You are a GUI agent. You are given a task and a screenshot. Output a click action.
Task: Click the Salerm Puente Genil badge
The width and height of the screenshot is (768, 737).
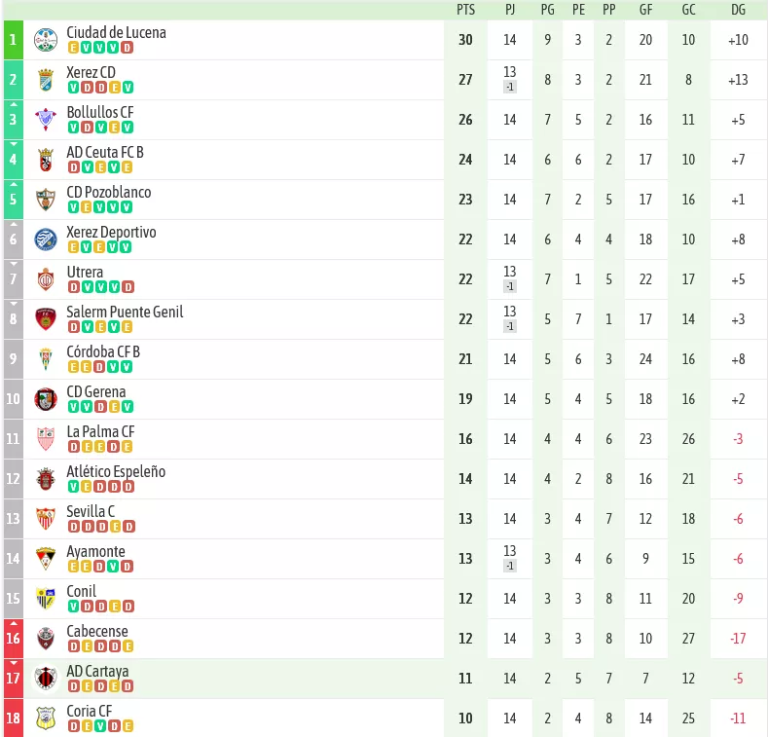coord(46,319)
